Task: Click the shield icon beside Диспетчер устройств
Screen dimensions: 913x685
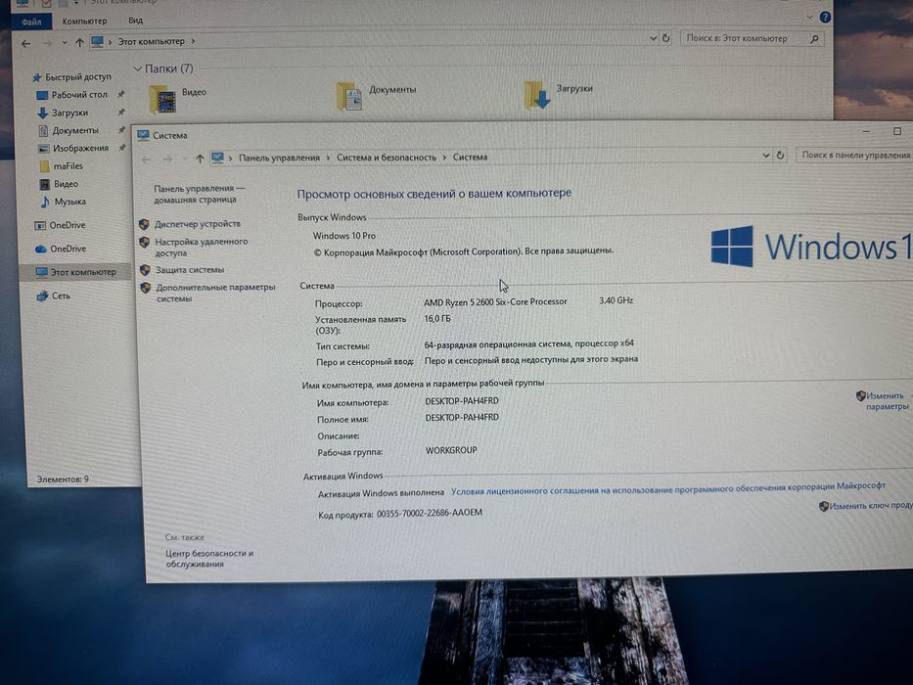Action: (x=145, y=224)
